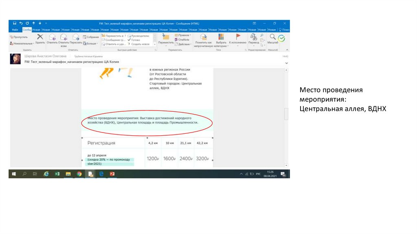Show hidden system tray icons
Screen dimensions: 417x234
click(x=241, y=174)
